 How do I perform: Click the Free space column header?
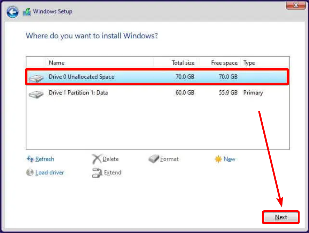pyautogui.click(x=224, y=62)
